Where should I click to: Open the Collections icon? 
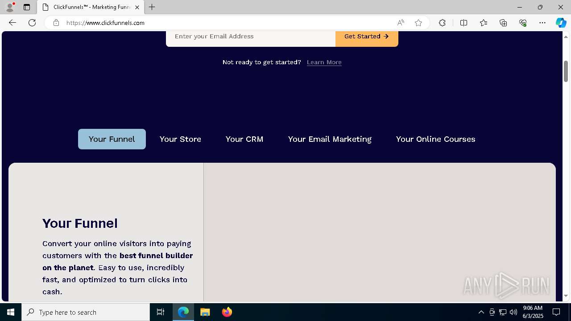coord(503,23)
